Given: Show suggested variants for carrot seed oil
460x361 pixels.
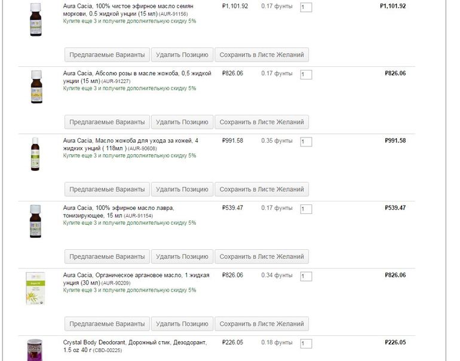Looking at the screenshot, I should click(107, 55).
